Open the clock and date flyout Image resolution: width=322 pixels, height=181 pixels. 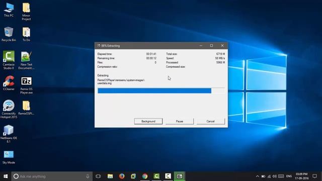302,176
